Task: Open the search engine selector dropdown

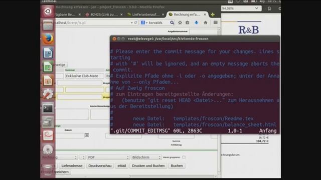Action: 144,22
